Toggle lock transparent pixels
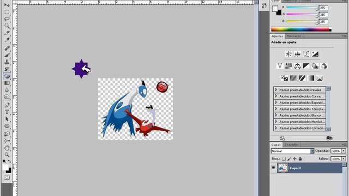 (x=284, y=158)
